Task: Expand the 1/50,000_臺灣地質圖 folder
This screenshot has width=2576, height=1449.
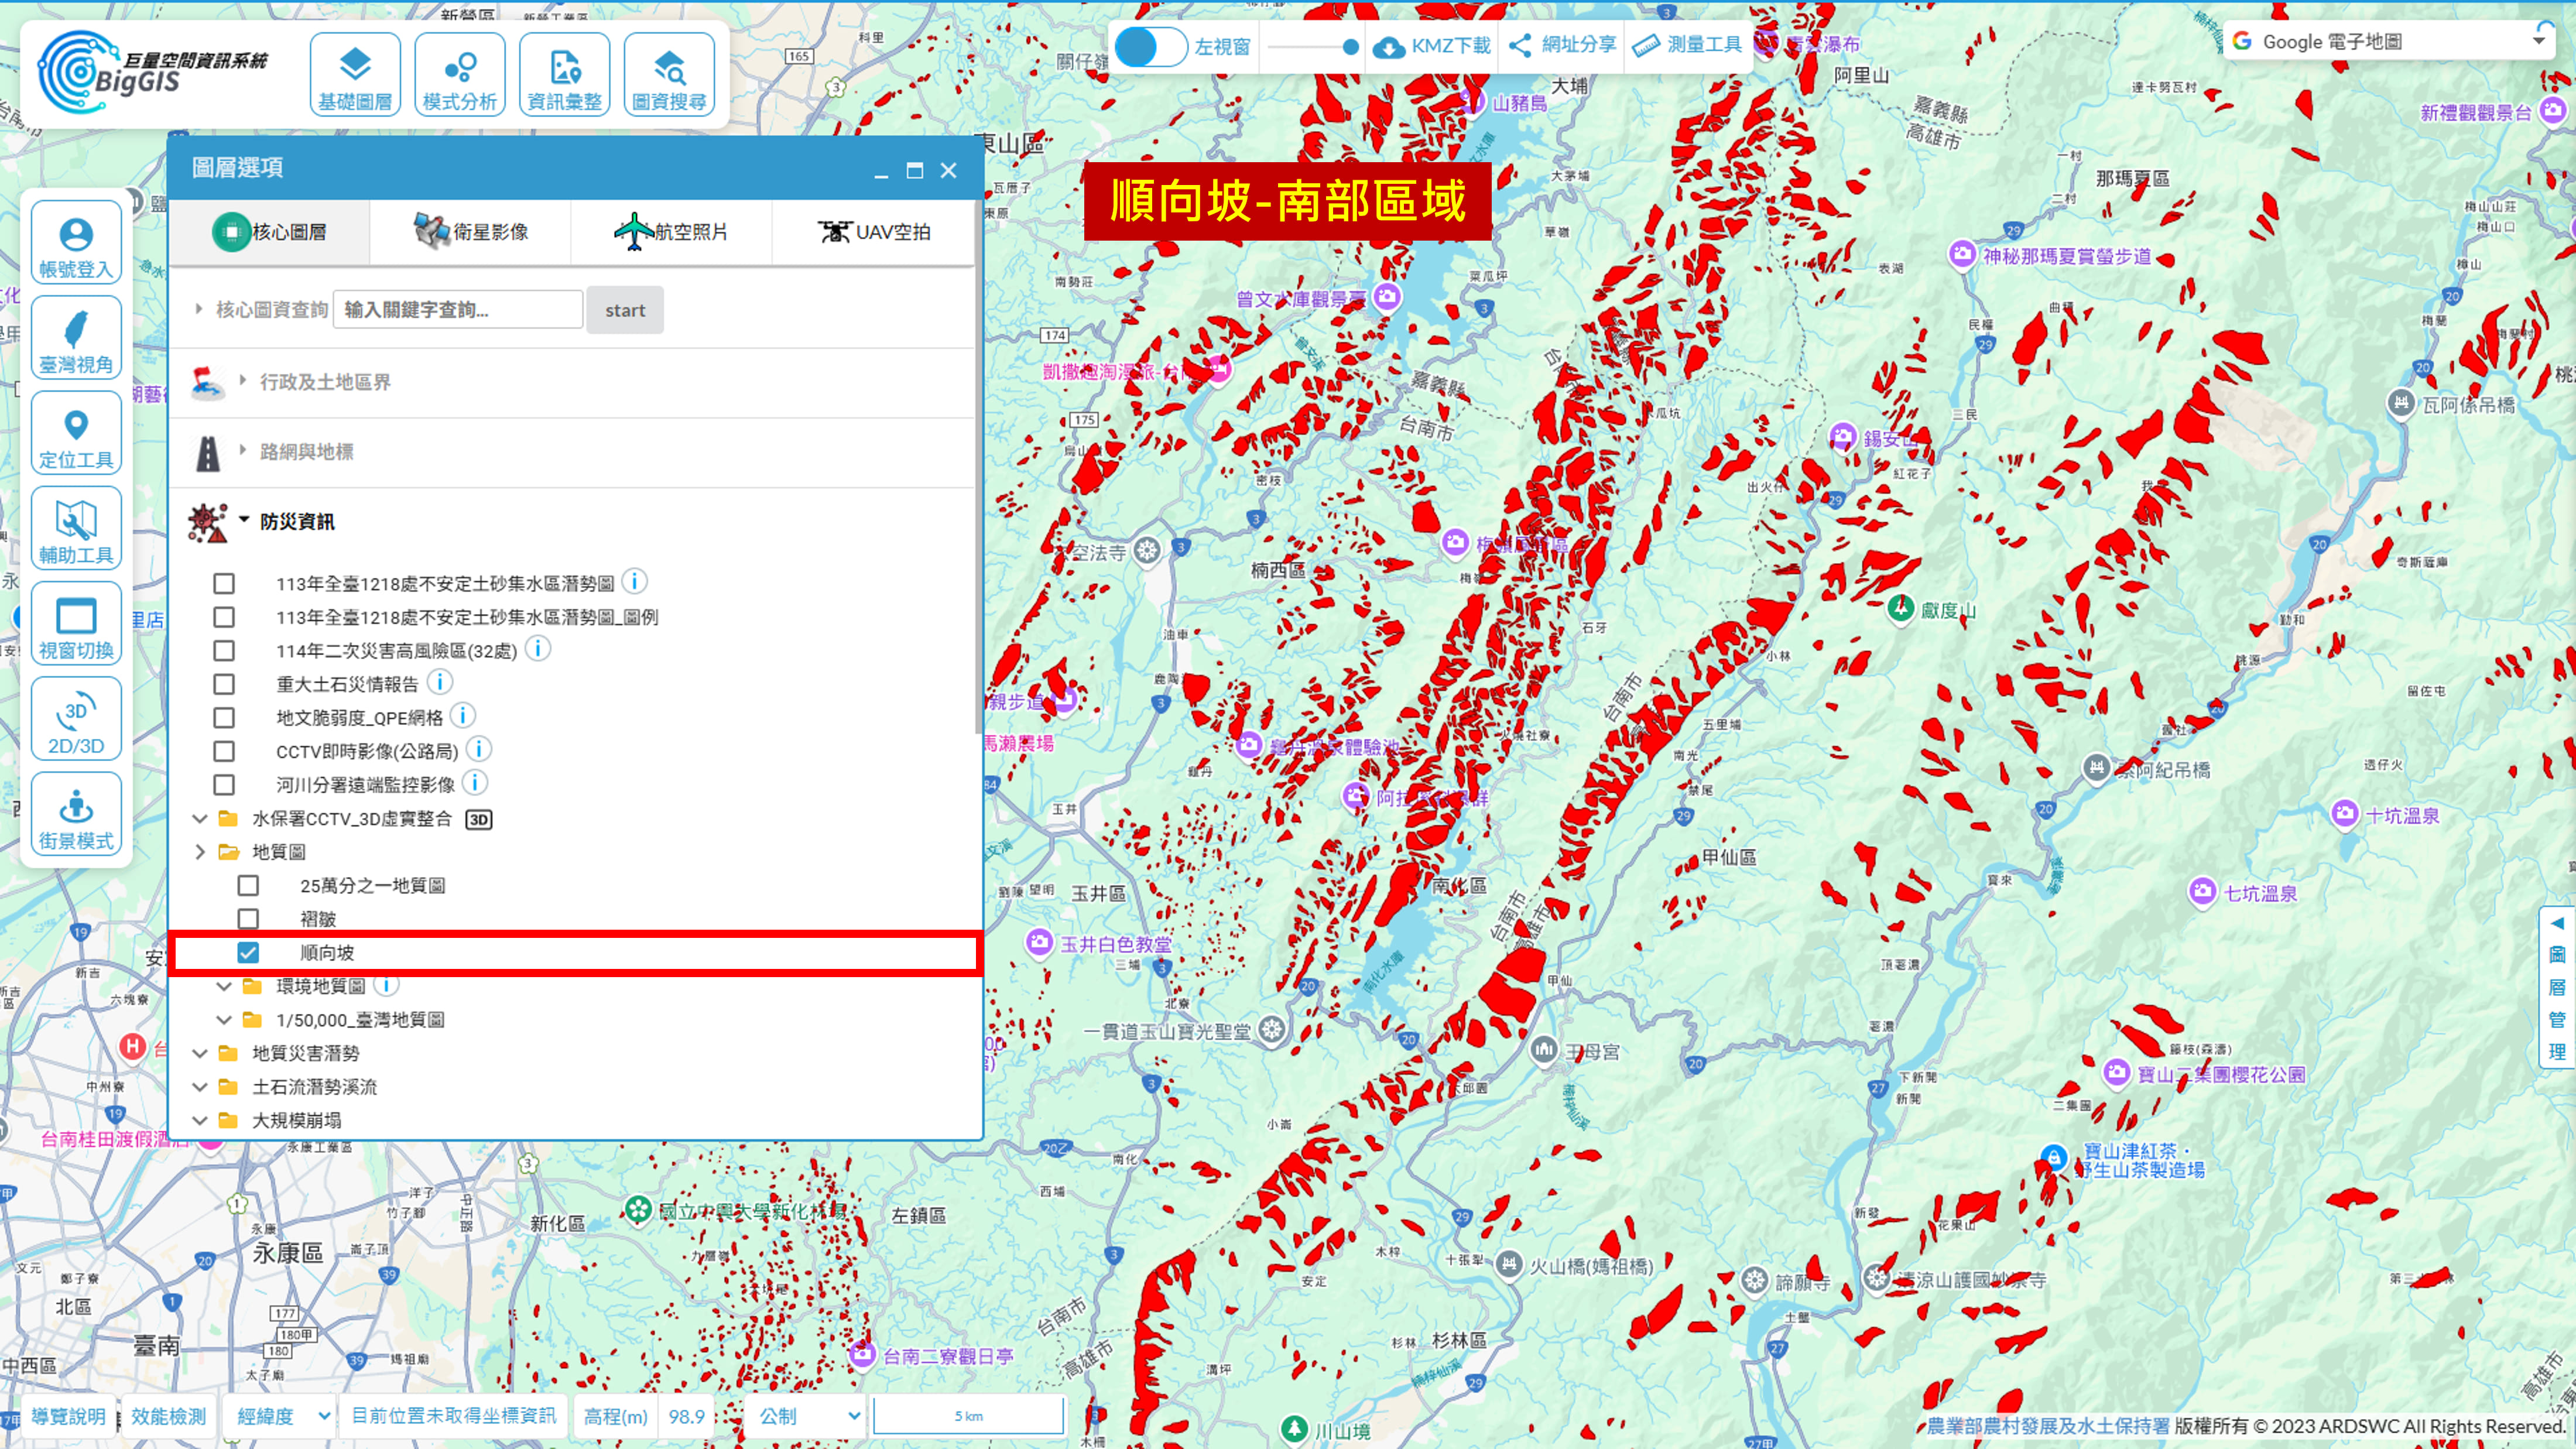Action: coord(224,1020)
